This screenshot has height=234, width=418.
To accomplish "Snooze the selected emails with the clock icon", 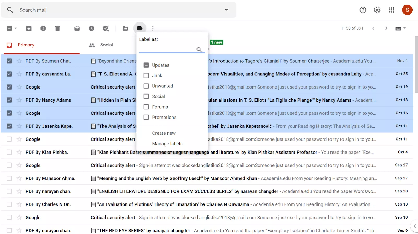I will [x=91, y=28].
